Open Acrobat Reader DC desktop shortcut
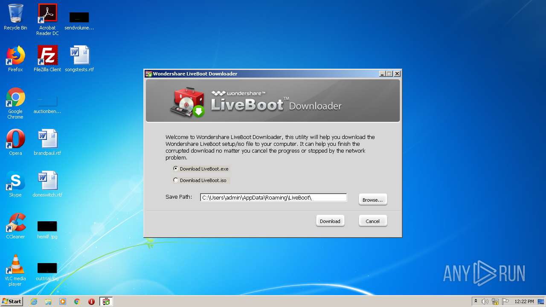Image resolution: width=546 pixels, height=307 pixels. coord(47,20)
